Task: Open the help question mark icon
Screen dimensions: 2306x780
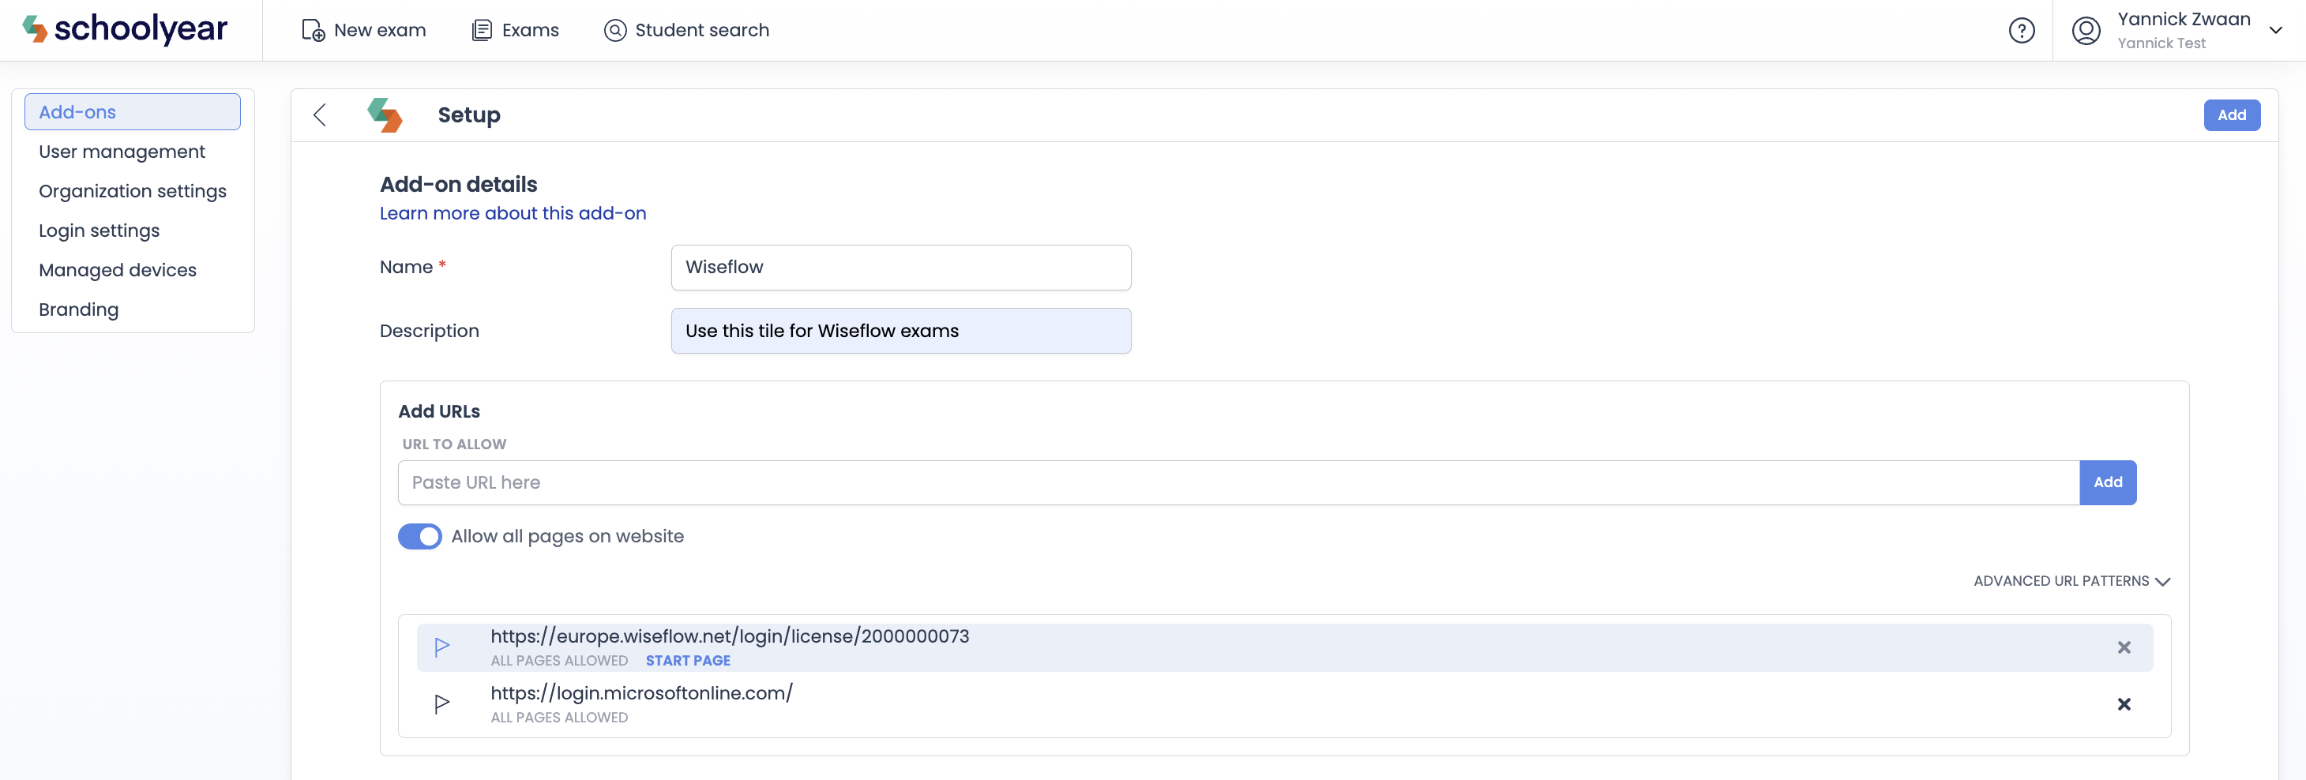Action: click(x=2022, y=31)
